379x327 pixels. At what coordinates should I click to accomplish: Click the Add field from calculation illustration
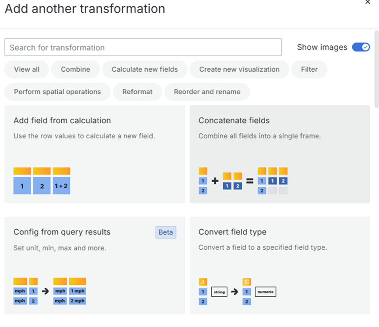pyautogui.click(x=42, y=181)
